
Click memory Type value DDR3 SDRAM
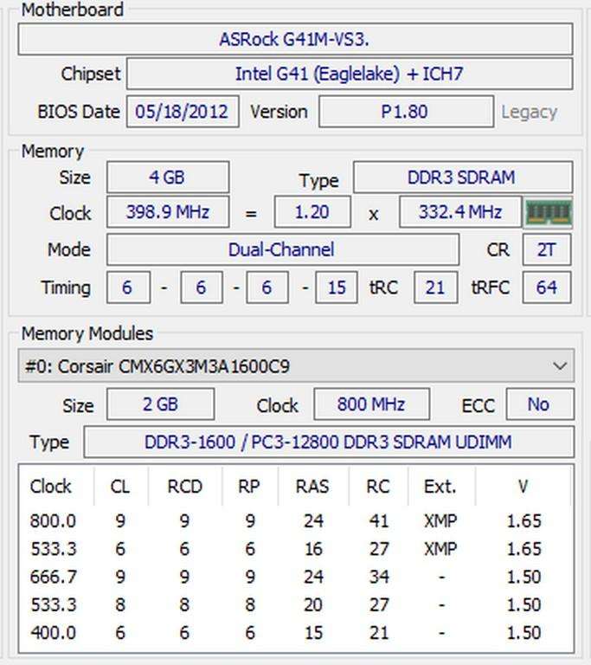click(x=463, y=178)
